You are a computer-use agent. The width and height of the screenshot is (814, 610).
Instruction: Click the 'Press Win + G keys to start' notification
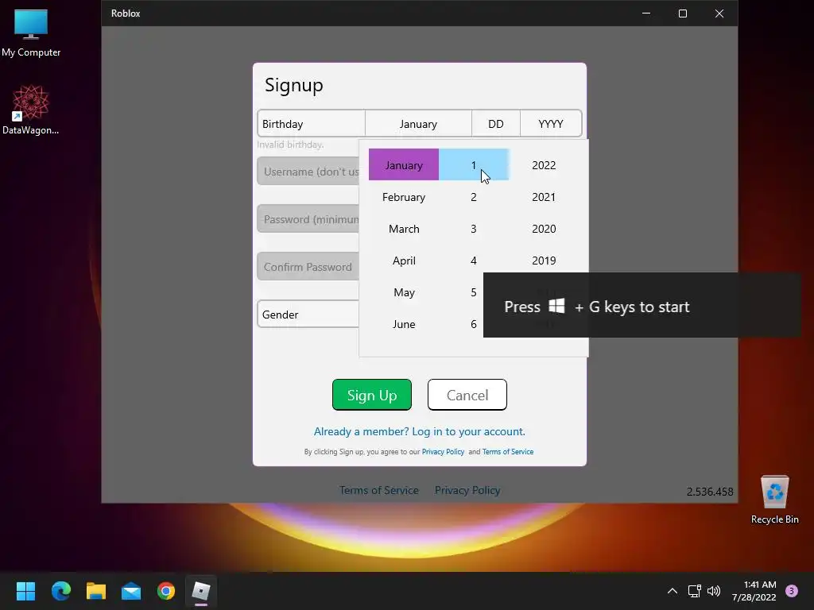coord(642,305)
